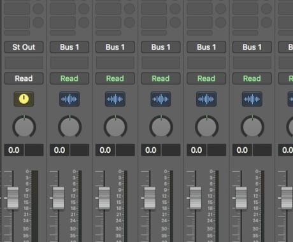Click empty group slot on first Bus 1 strip
Viewport: 293px width, 242px height.
pos(69,62)
